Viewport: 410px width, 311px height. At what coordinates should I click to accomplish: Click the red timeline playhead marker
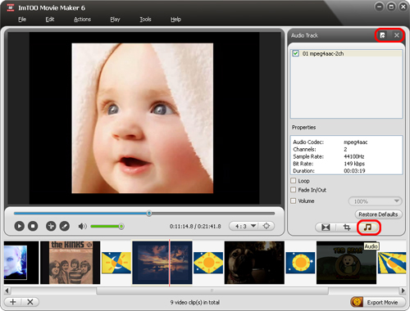tap(170, 263)
